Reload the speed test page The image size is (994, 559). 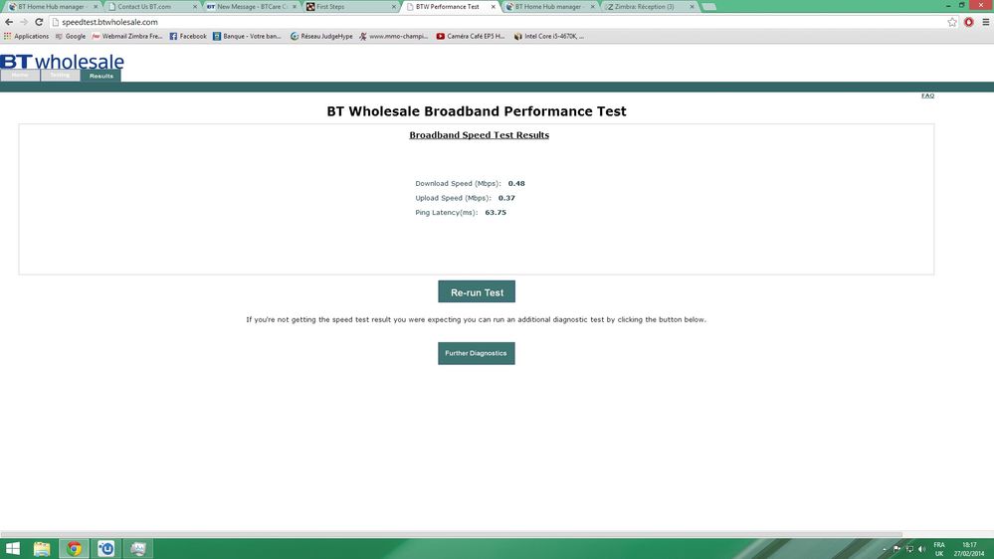click(39, 22)
